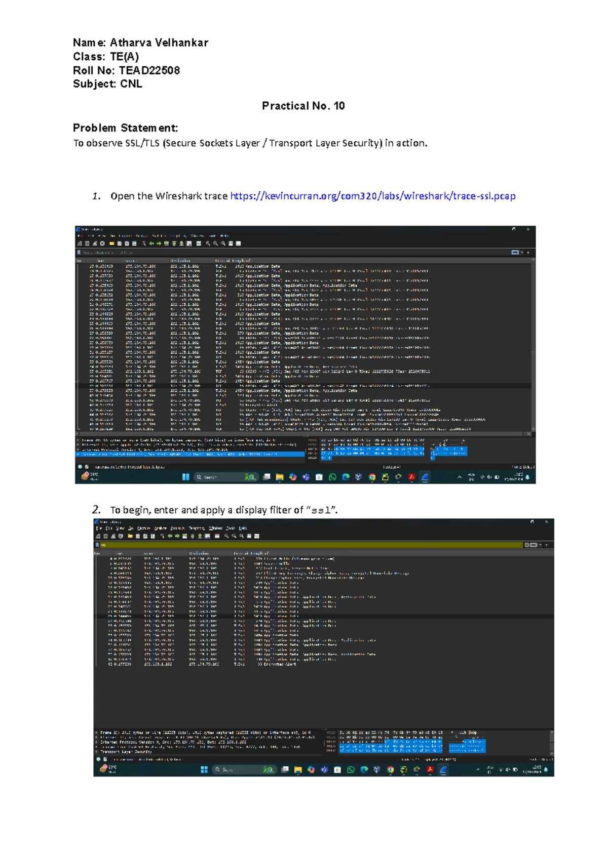Click Save File icon in ssl-filtered Wireshark toolbar

tap(138, 536)
